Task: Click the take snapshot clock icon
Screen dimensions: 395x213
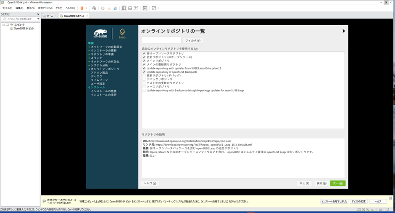Action: [x=103, y=8]
